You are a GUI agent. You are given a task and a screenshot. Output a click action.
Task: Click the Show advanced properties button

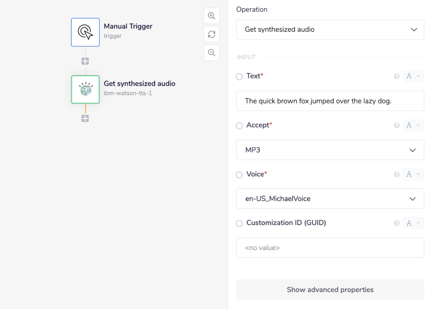pyautogui.click(x=330, y=289)
